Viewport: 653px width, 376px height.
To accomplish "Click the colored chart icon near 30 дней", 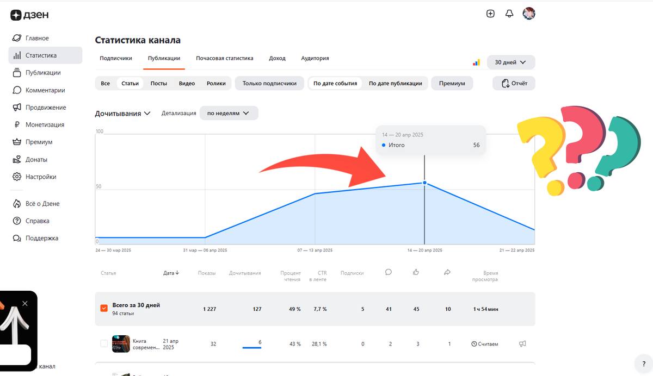I will pyautogui.click(x=476, y=62).
